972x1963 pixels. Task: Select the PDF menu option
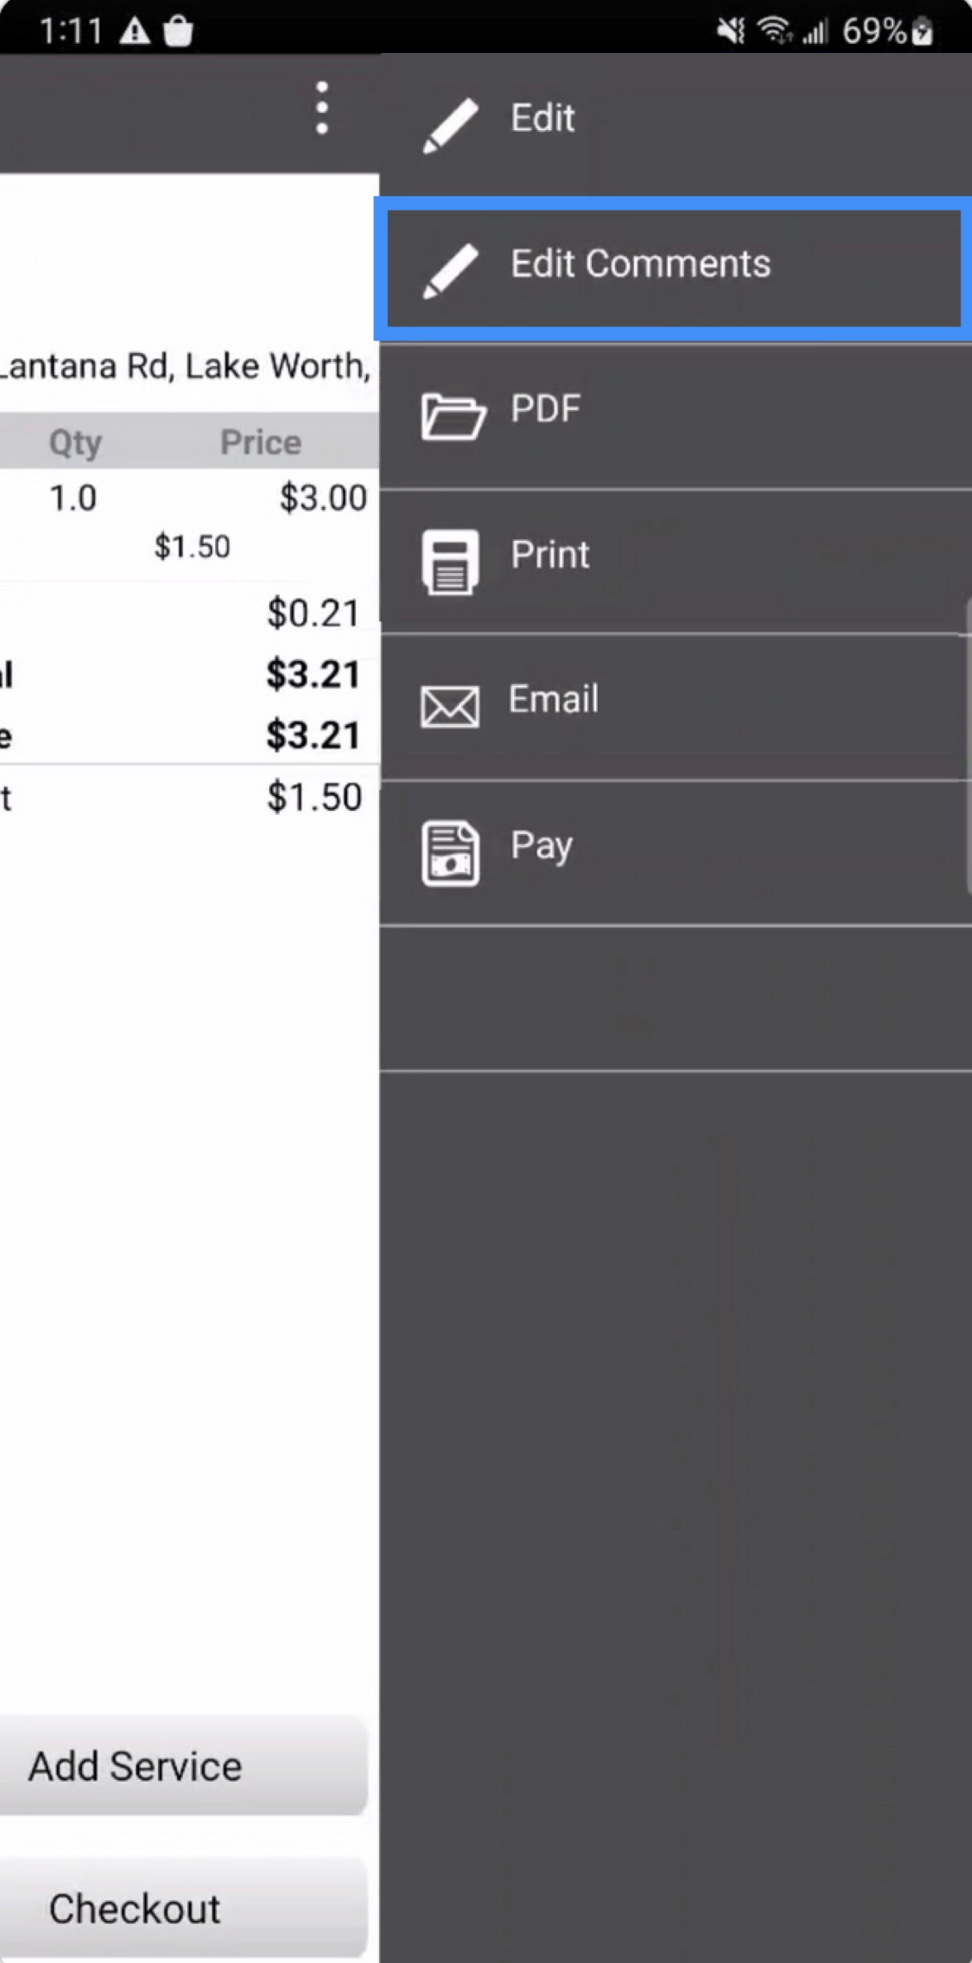click(x=546, y=408)
